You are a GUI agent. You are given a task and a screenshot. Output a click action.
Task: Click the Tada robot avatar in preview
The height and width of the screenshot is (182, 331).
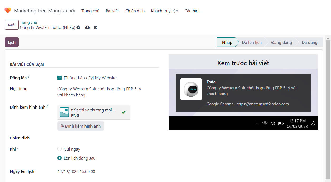point(191,89)
